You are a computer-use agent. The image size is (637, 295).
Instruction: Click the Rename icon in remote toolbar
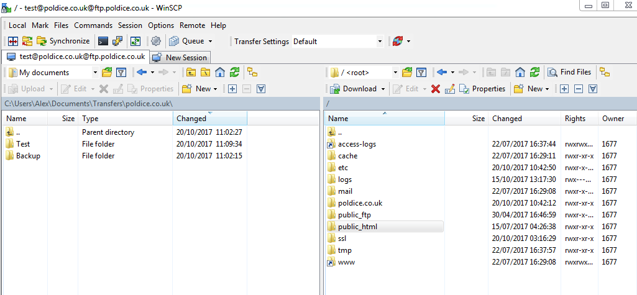tap(449, 89)
